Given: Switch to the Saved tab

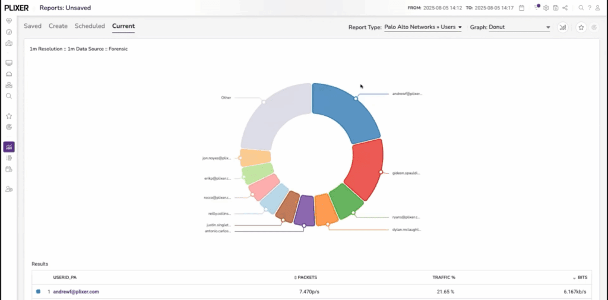Looking at the screenshot, I should coord(33,26).
